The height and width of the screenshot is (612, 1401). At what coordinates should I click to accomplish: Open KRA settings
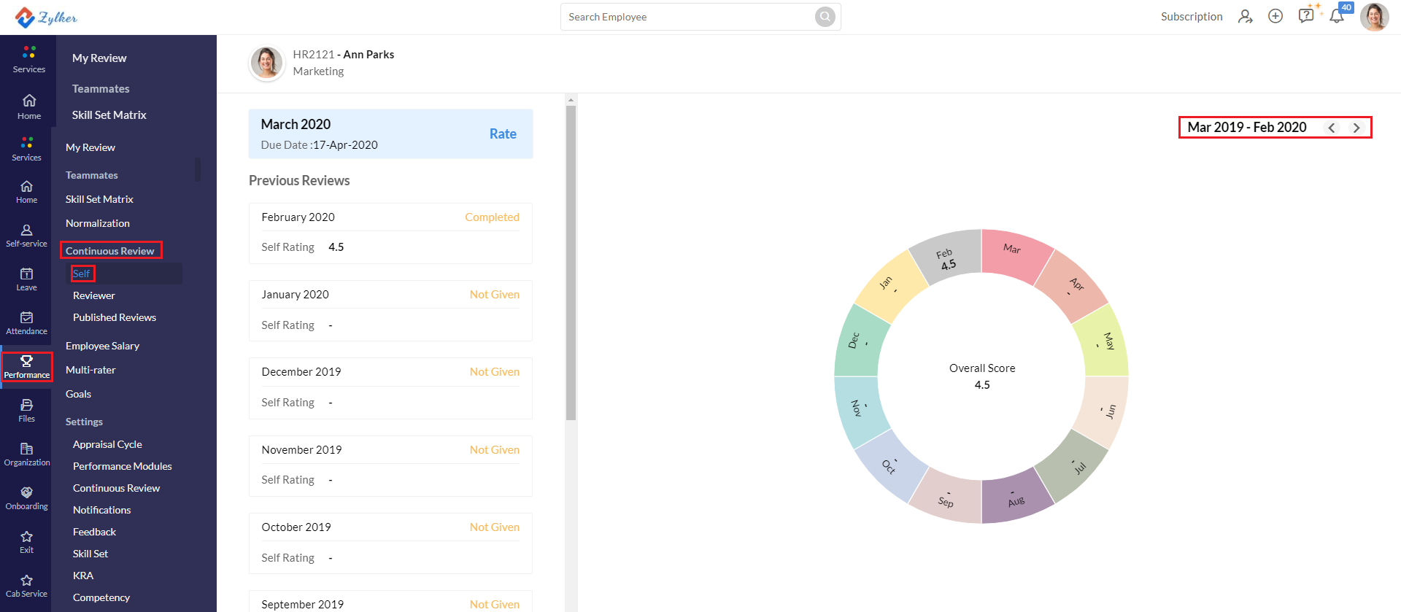pos(83,576)
